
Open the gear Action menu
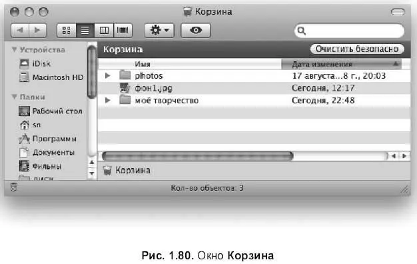point(159,31)
